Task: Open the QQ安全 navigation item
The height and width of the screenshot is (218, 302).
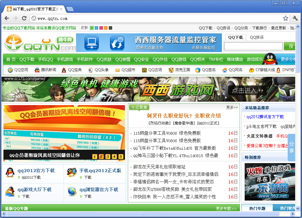Action: [141, 59]
